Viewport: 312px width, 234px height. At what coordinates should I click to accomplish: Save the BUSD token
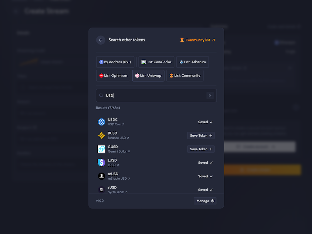(x=201, y=135)
